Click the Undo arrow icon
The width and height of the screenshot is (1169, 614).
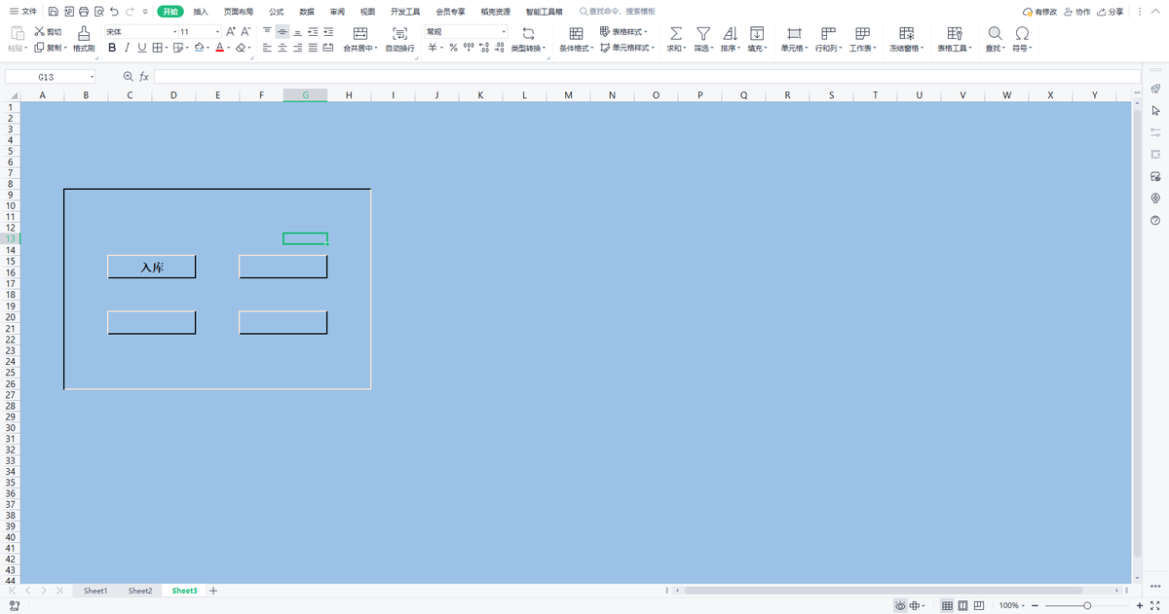[x=114, y=12]
